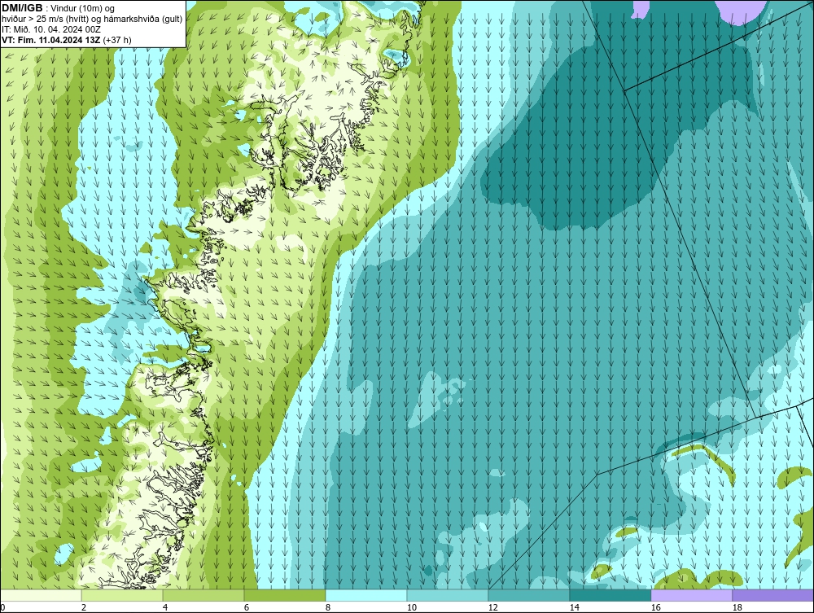Click the pale green 2–4 m/s legend swatch
This screenshot has height=613, width=814.
point(122,595)
